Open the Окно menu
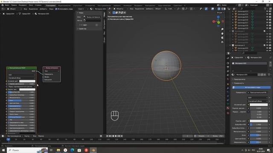This screenshot has height=153, width=273. (x=31, y=5)
